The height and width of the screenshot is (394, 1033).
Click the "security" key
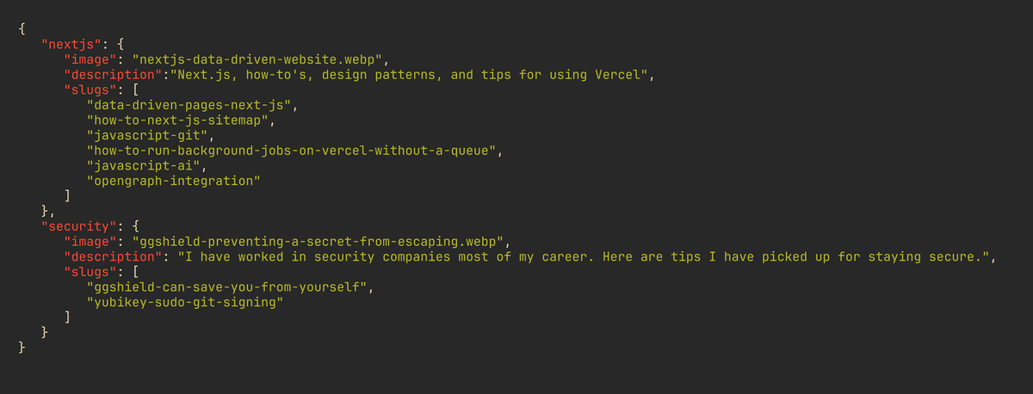point(77,226)
